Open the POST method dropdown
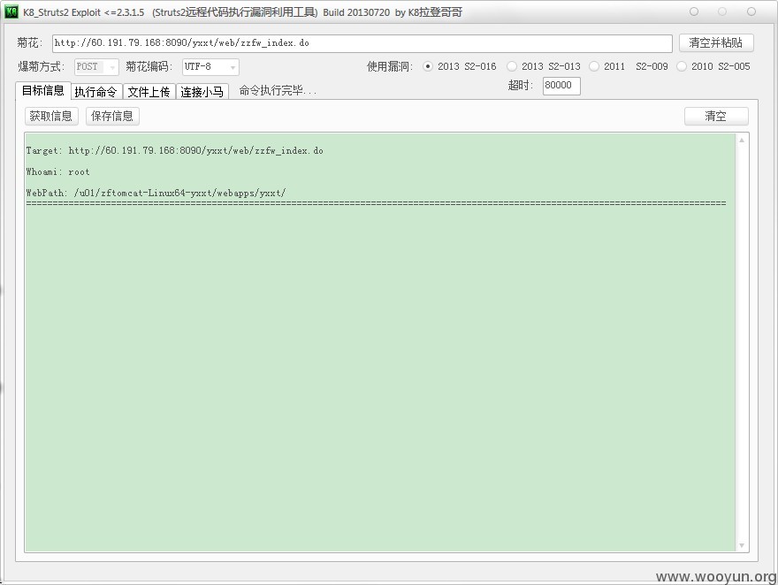Viewport: 778px width, 585px height. tap(96, 67)
